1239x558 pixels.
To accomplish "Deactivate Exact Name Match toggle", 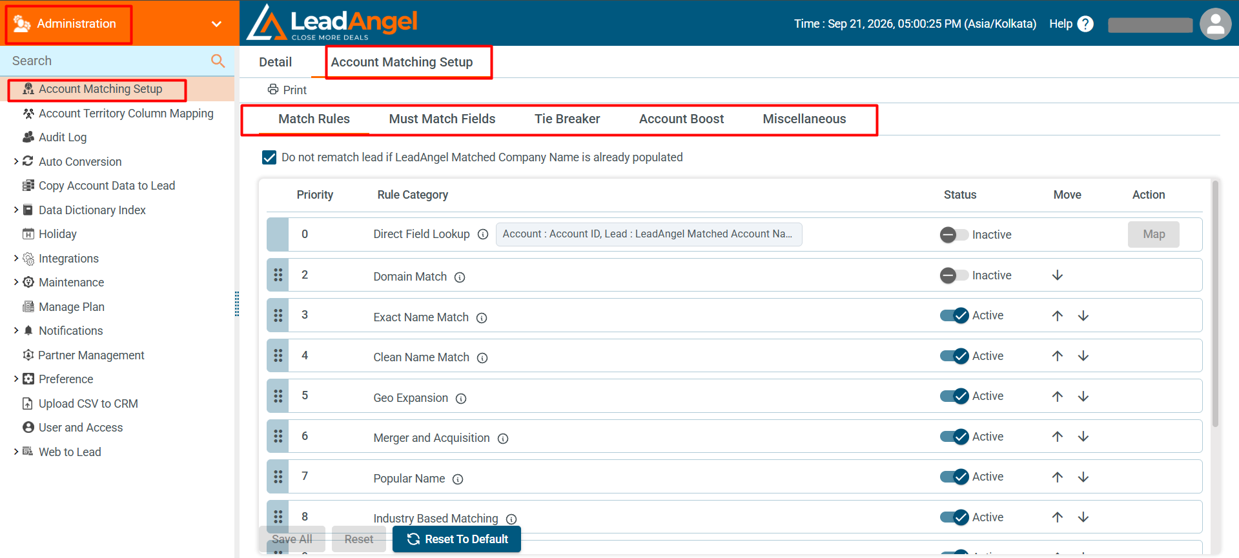I will 954,315.
